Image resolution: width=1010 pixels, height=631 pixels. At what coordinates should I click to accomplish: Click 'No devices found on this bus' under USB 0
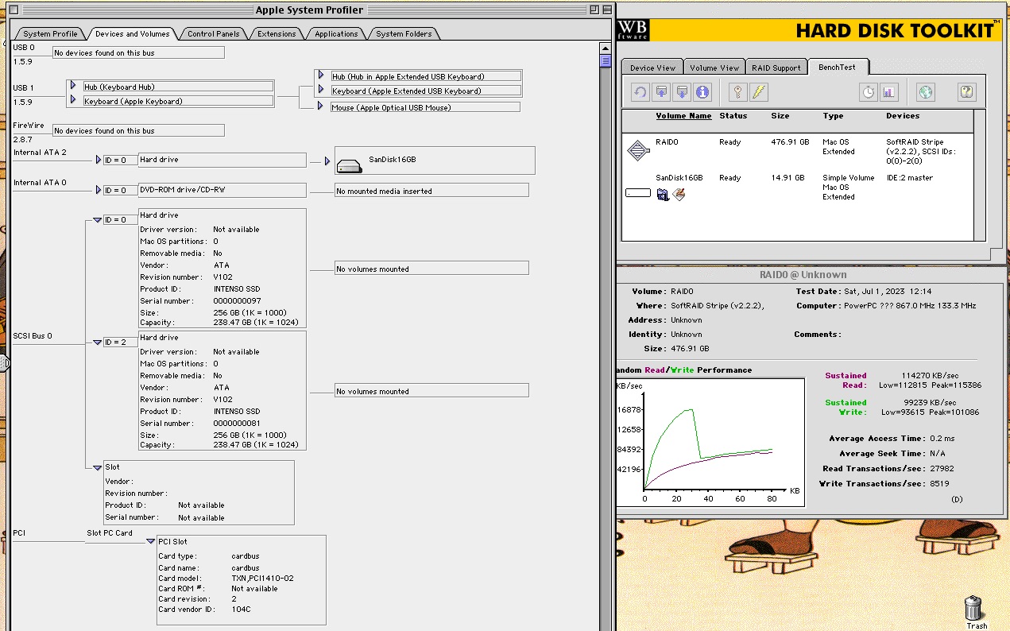tap(138, 52)
